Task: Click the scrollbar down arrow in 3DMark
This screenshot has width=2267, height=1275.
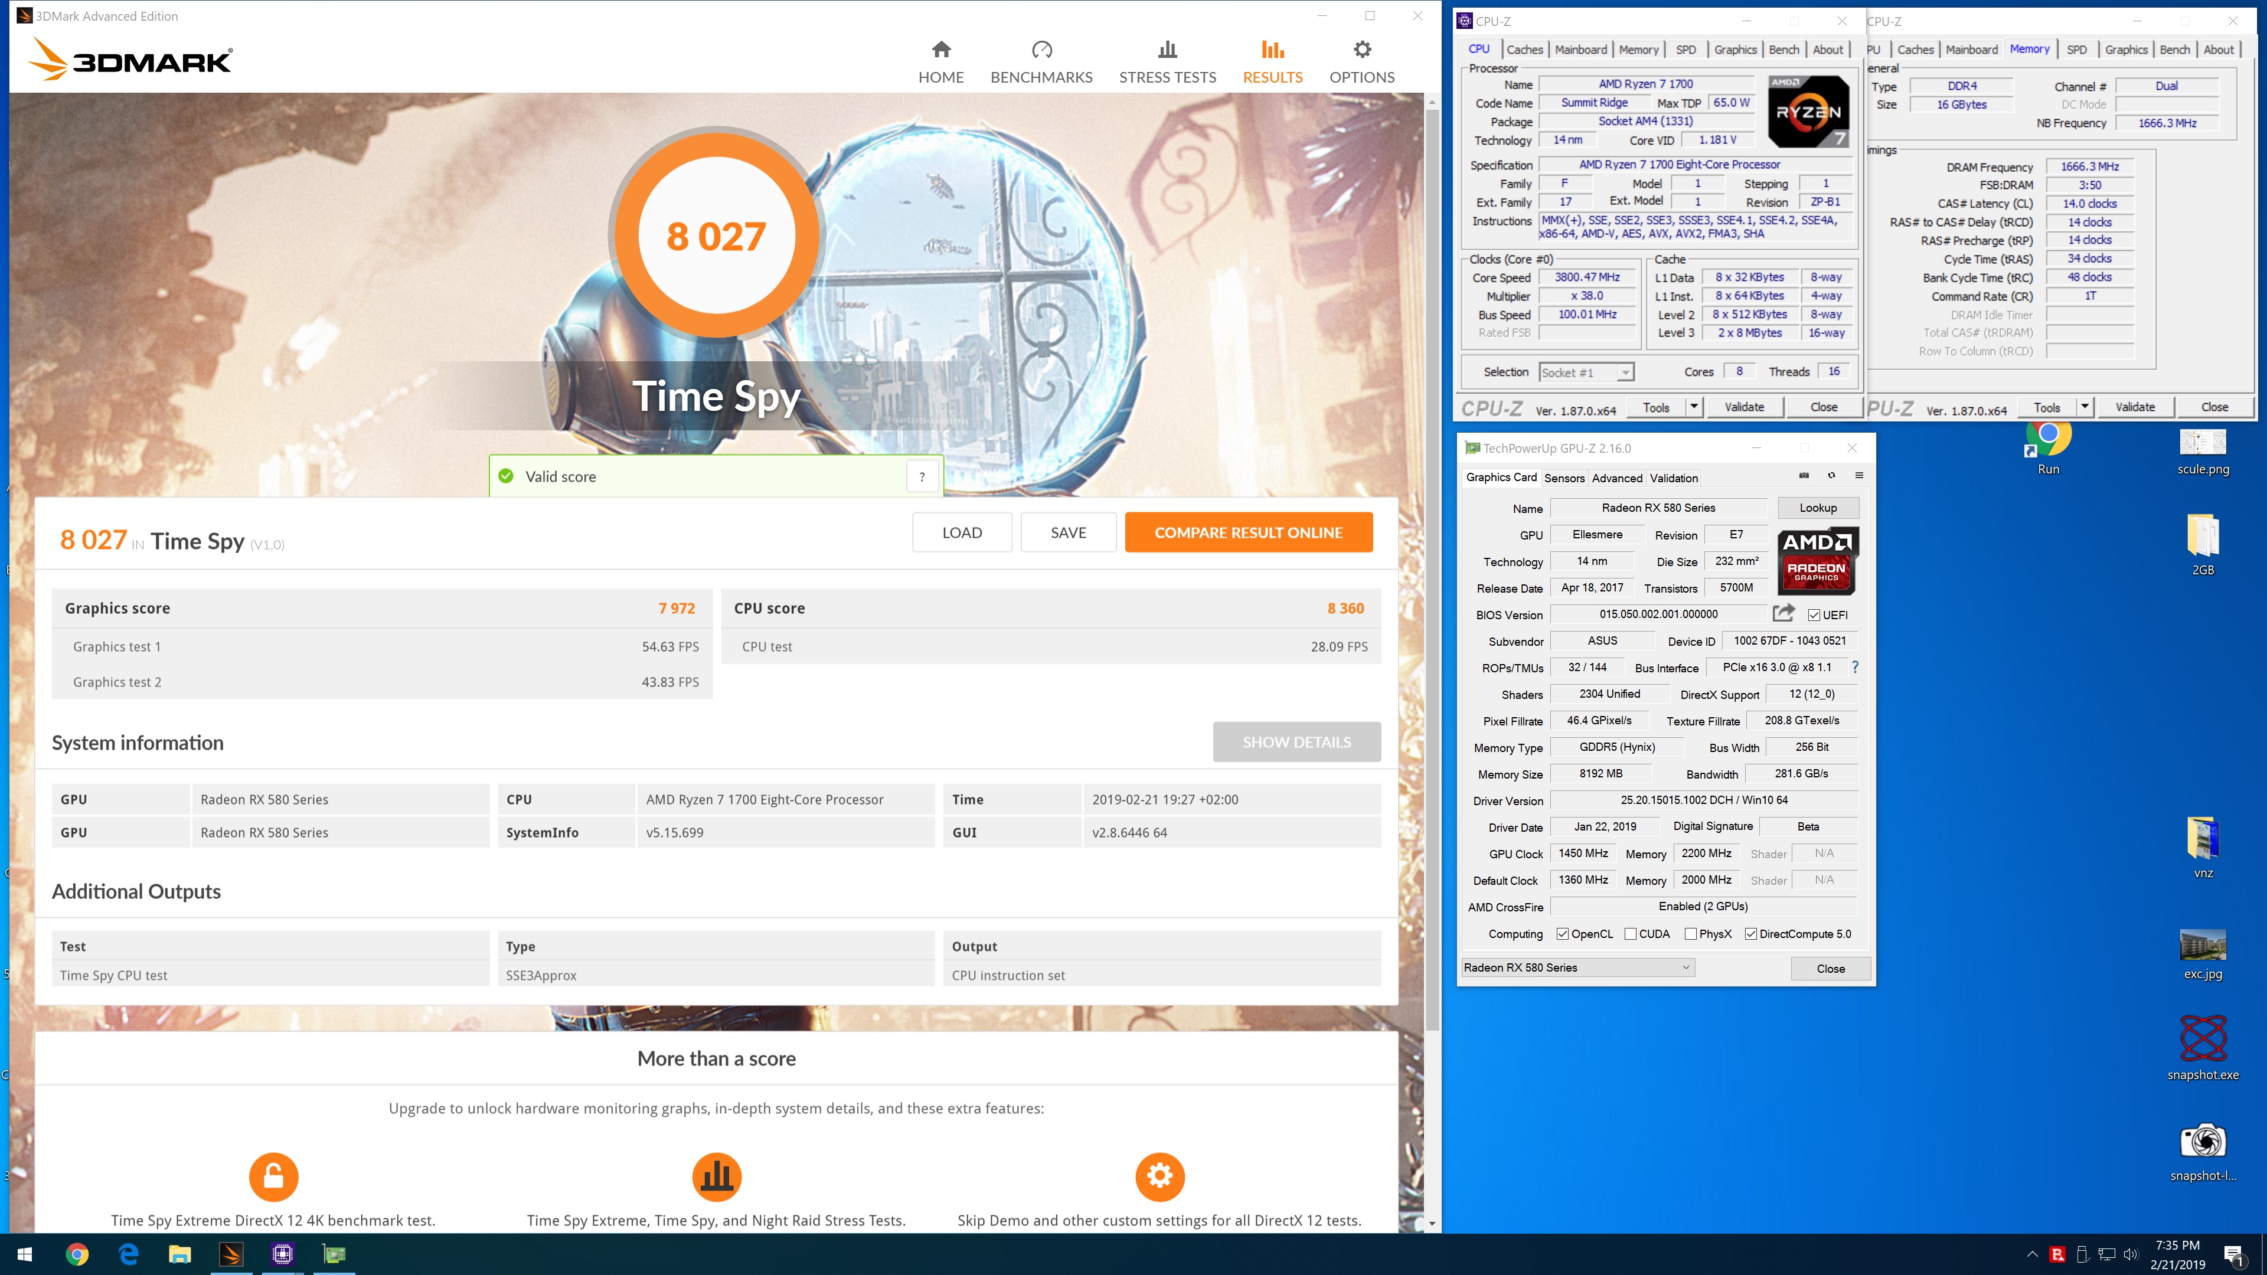Action: [x=1432, y=1223]
